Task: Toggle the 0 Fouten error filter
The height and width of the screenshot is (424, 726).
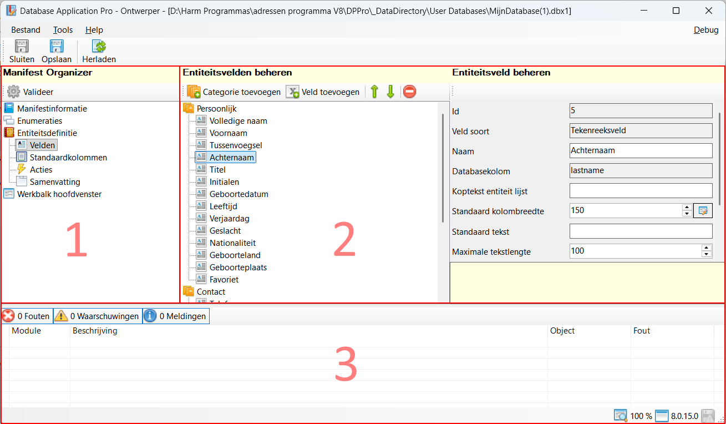Action: 27,316
